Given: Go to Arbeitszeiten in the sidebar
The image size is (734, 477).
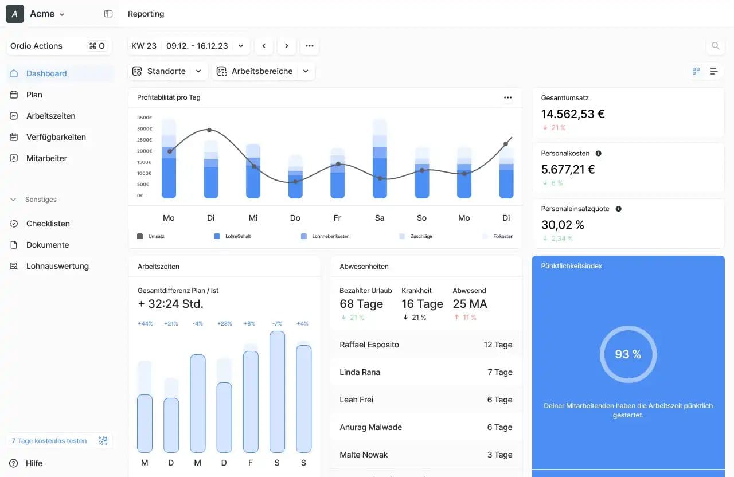Looking at the screenshot, I should (59, 116).
